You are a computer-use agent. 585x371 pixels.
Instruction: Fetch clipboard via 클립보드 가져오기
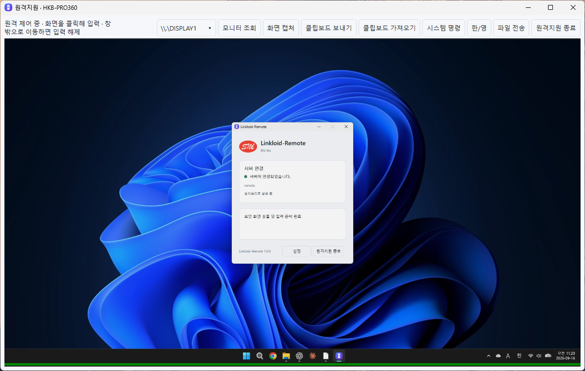389,28
